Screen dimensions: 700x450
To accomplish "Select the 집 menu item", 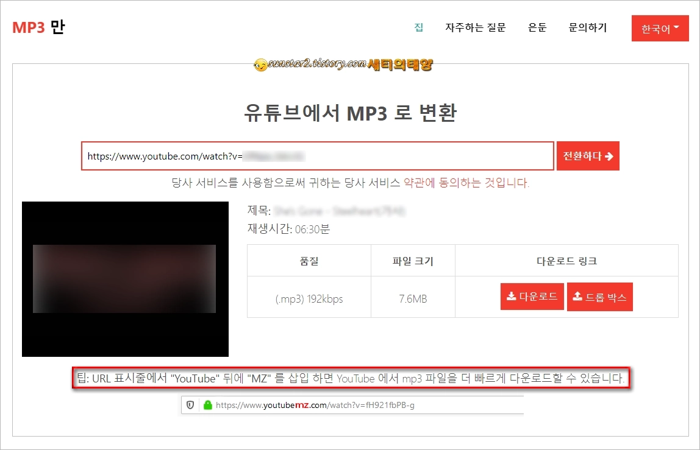I will coord(418,28).
